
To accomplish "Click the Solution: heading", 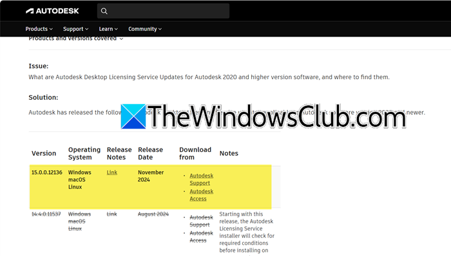I will (43, 97).
